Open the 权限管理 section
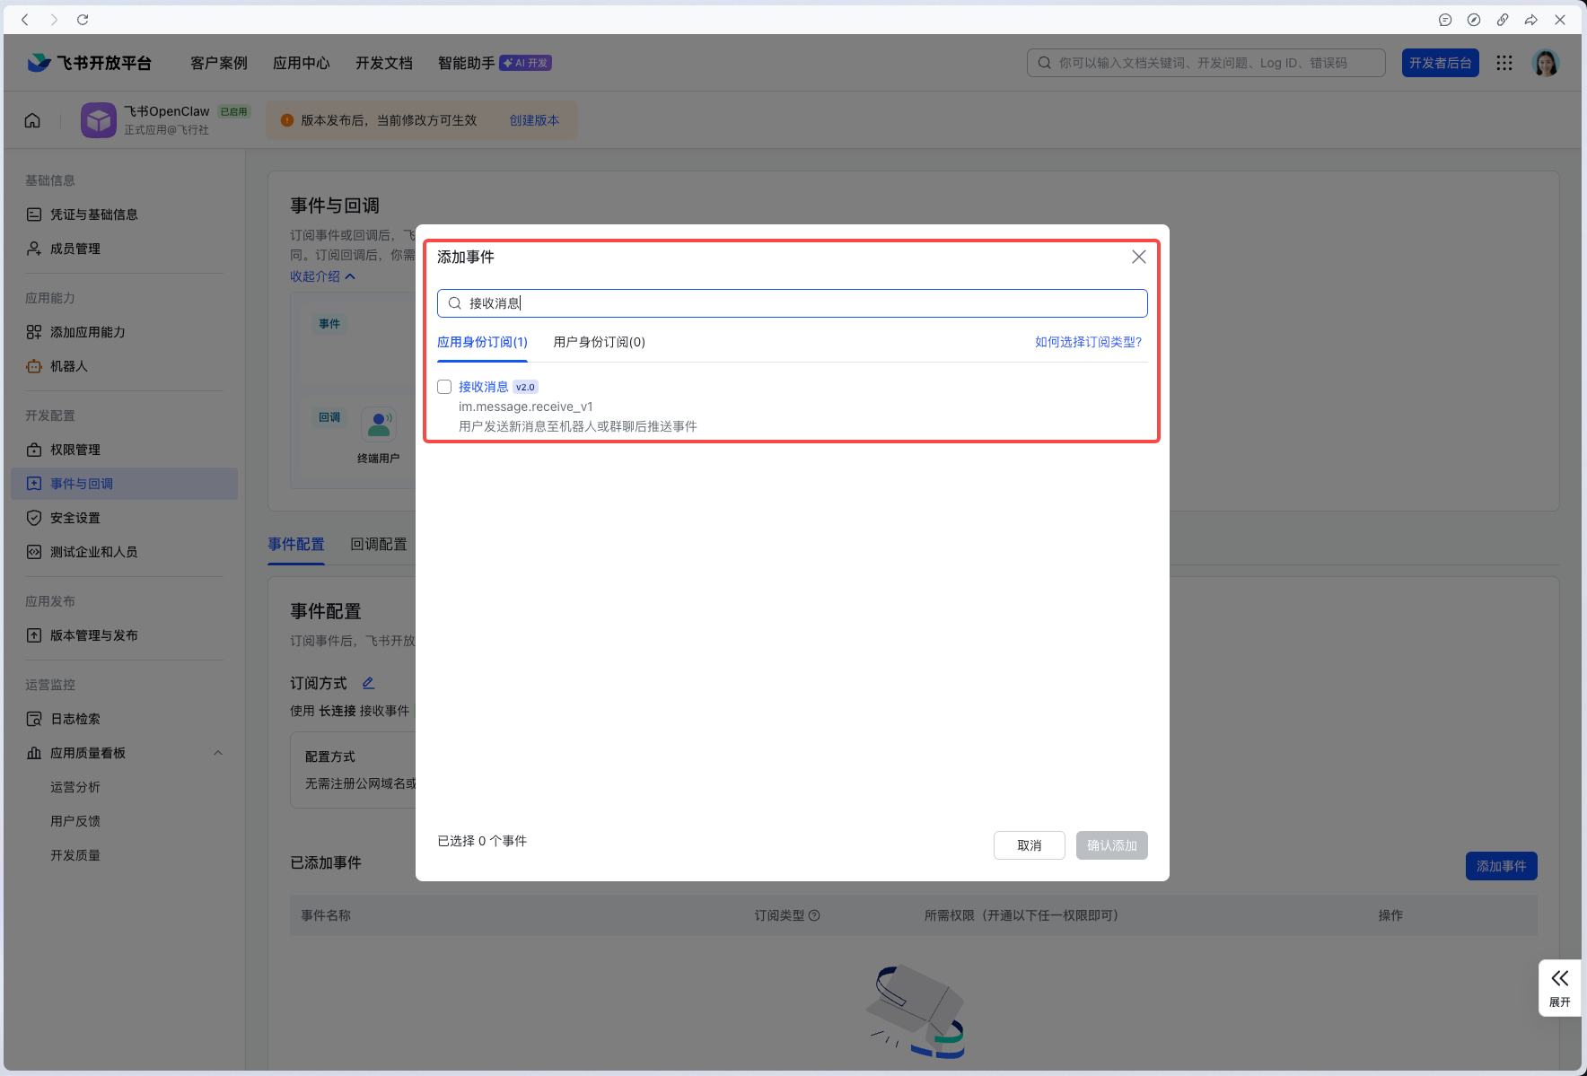The width and height of the screenshot is (1587, 1076). point(75,450)
